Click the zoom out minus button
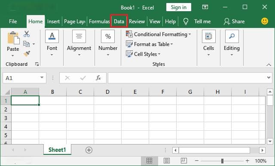This screenshot has height=166, width=275. click(x=197, y=160)
